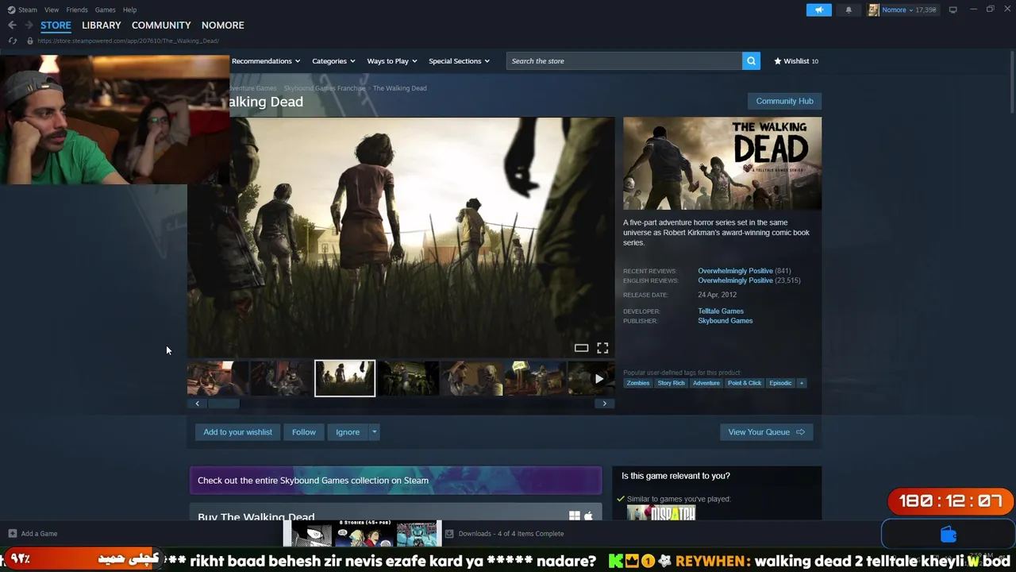This screenshot has height=572, width=1016.
Task: Select the first screenshot thumbnail
Action: click(217, 378)
